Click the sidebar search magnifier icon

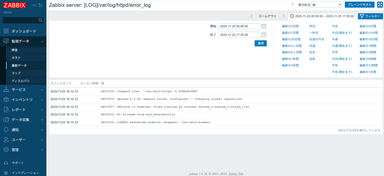pyautogui.click(x=40, y=20)
